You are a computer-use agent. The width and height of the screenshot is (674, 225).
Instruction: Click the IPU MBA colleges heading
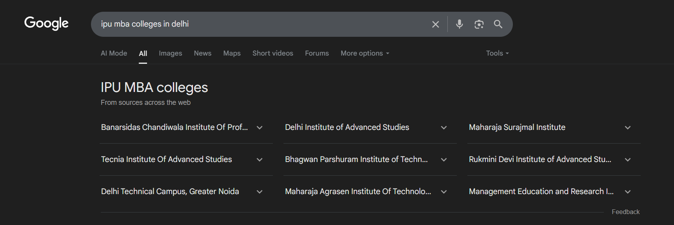[154, 88]
